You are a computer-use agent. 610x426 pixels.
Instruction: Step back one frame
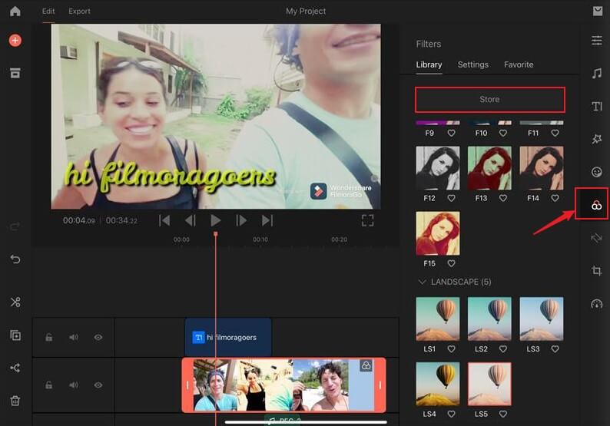tap(190, 220)
